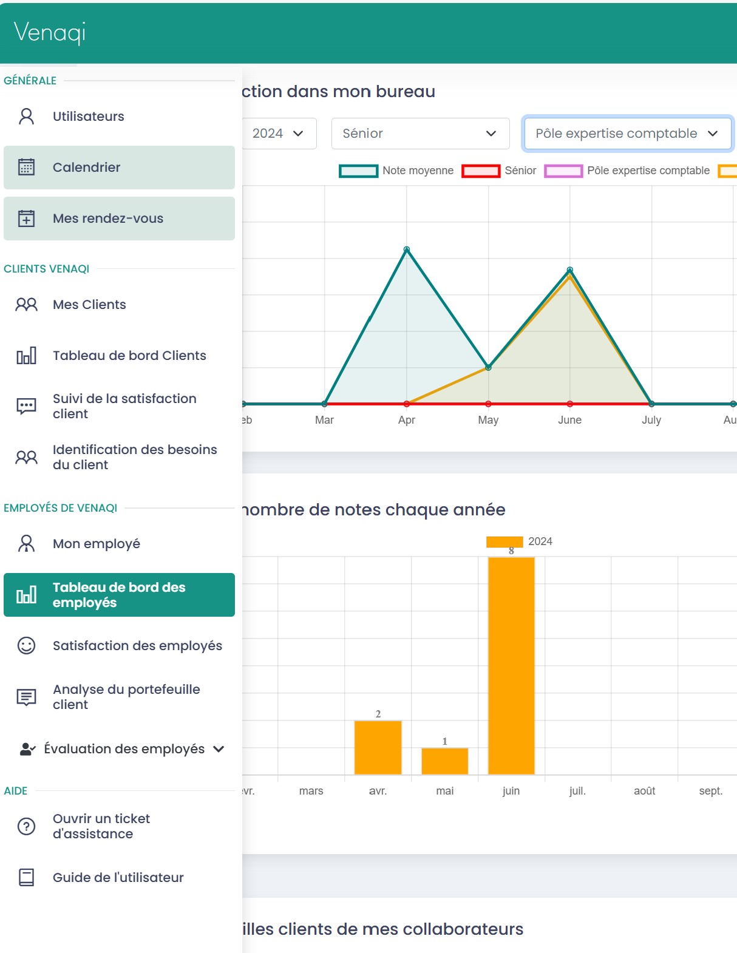
Task: Open the 2024 year dropdown
Action: tap(278, 134)
